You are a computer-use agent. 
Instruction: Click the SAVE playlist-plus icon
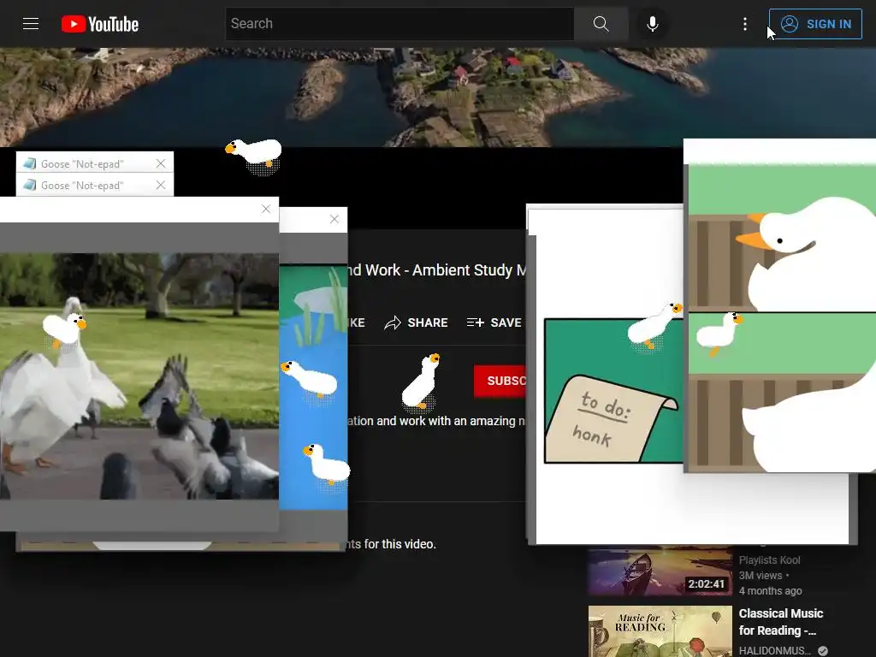[475, 323]
